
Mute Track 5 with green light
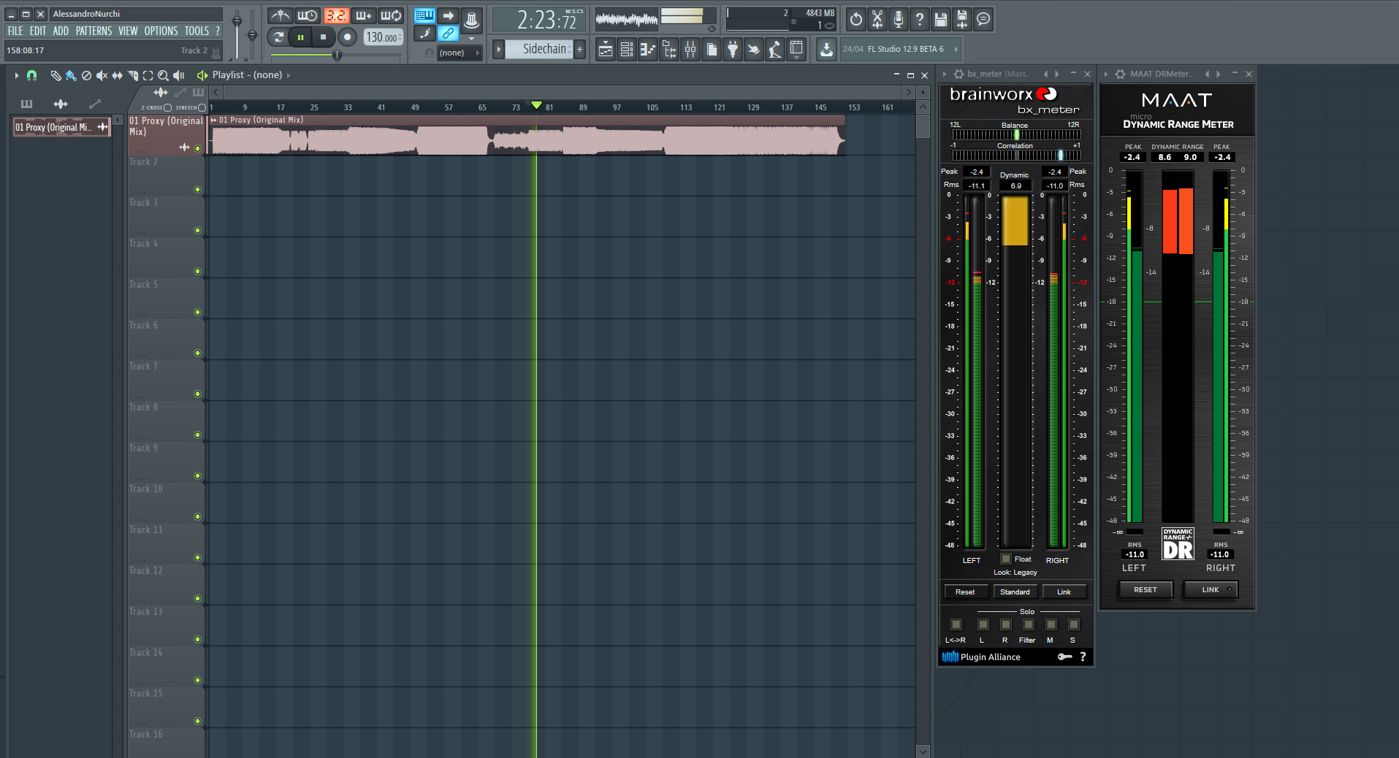[x=197, y=312]
